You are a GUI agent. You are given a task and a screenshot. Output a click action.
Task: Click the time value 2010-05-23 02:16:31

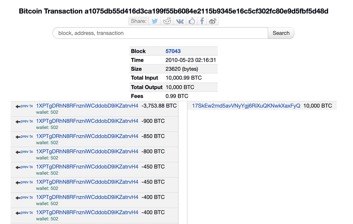191,60
